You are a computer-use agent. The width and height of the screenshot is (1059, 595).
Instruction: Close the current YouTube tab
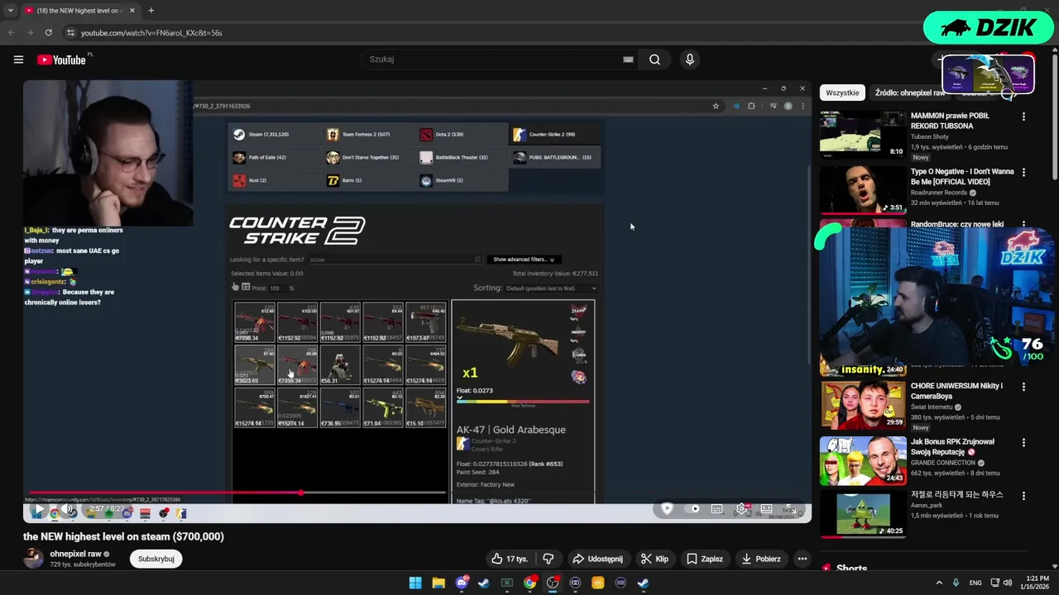(x=132, y=11)
